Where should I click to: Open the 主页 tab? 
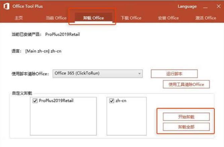[x=18, y=18]
